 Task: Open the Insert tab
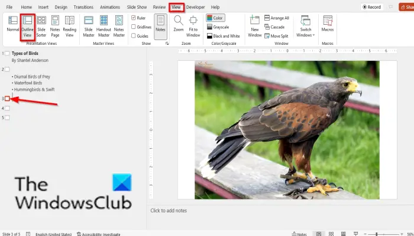[43, 7]
